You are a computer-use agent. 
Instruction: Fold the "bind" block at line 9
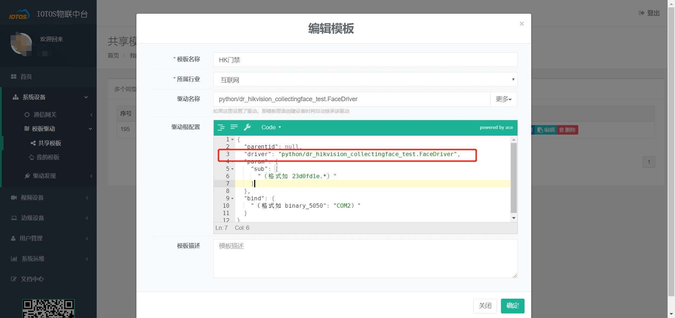coord(232,199)
